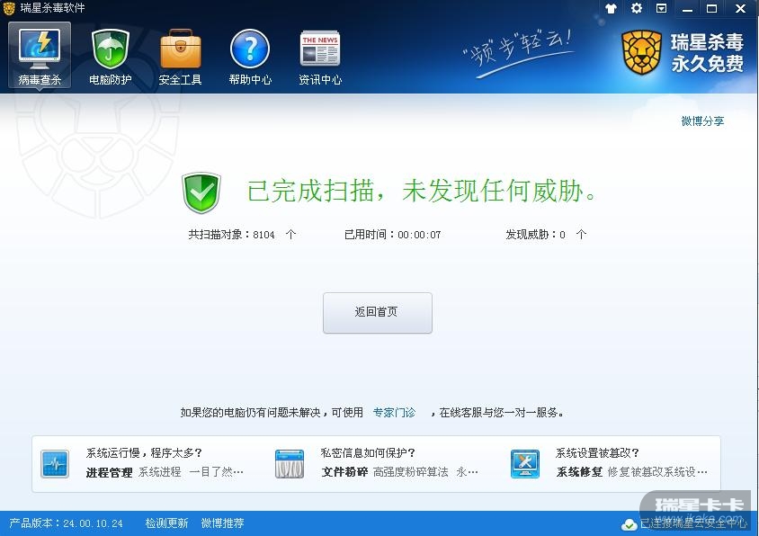Click the product version 24.00.10.24 text
The image size is (759, 536).
point(67,523)
